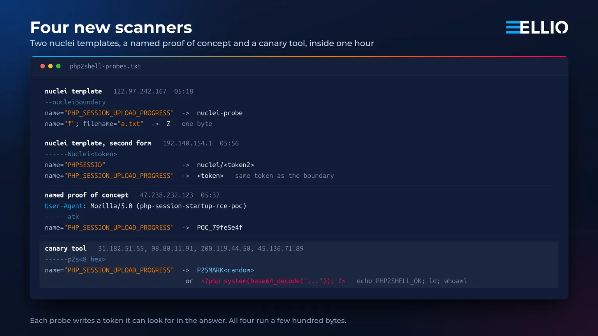Select IP address 122.97.242.167
The height and width of the screenshot is (336, 598).
[140, 91]
